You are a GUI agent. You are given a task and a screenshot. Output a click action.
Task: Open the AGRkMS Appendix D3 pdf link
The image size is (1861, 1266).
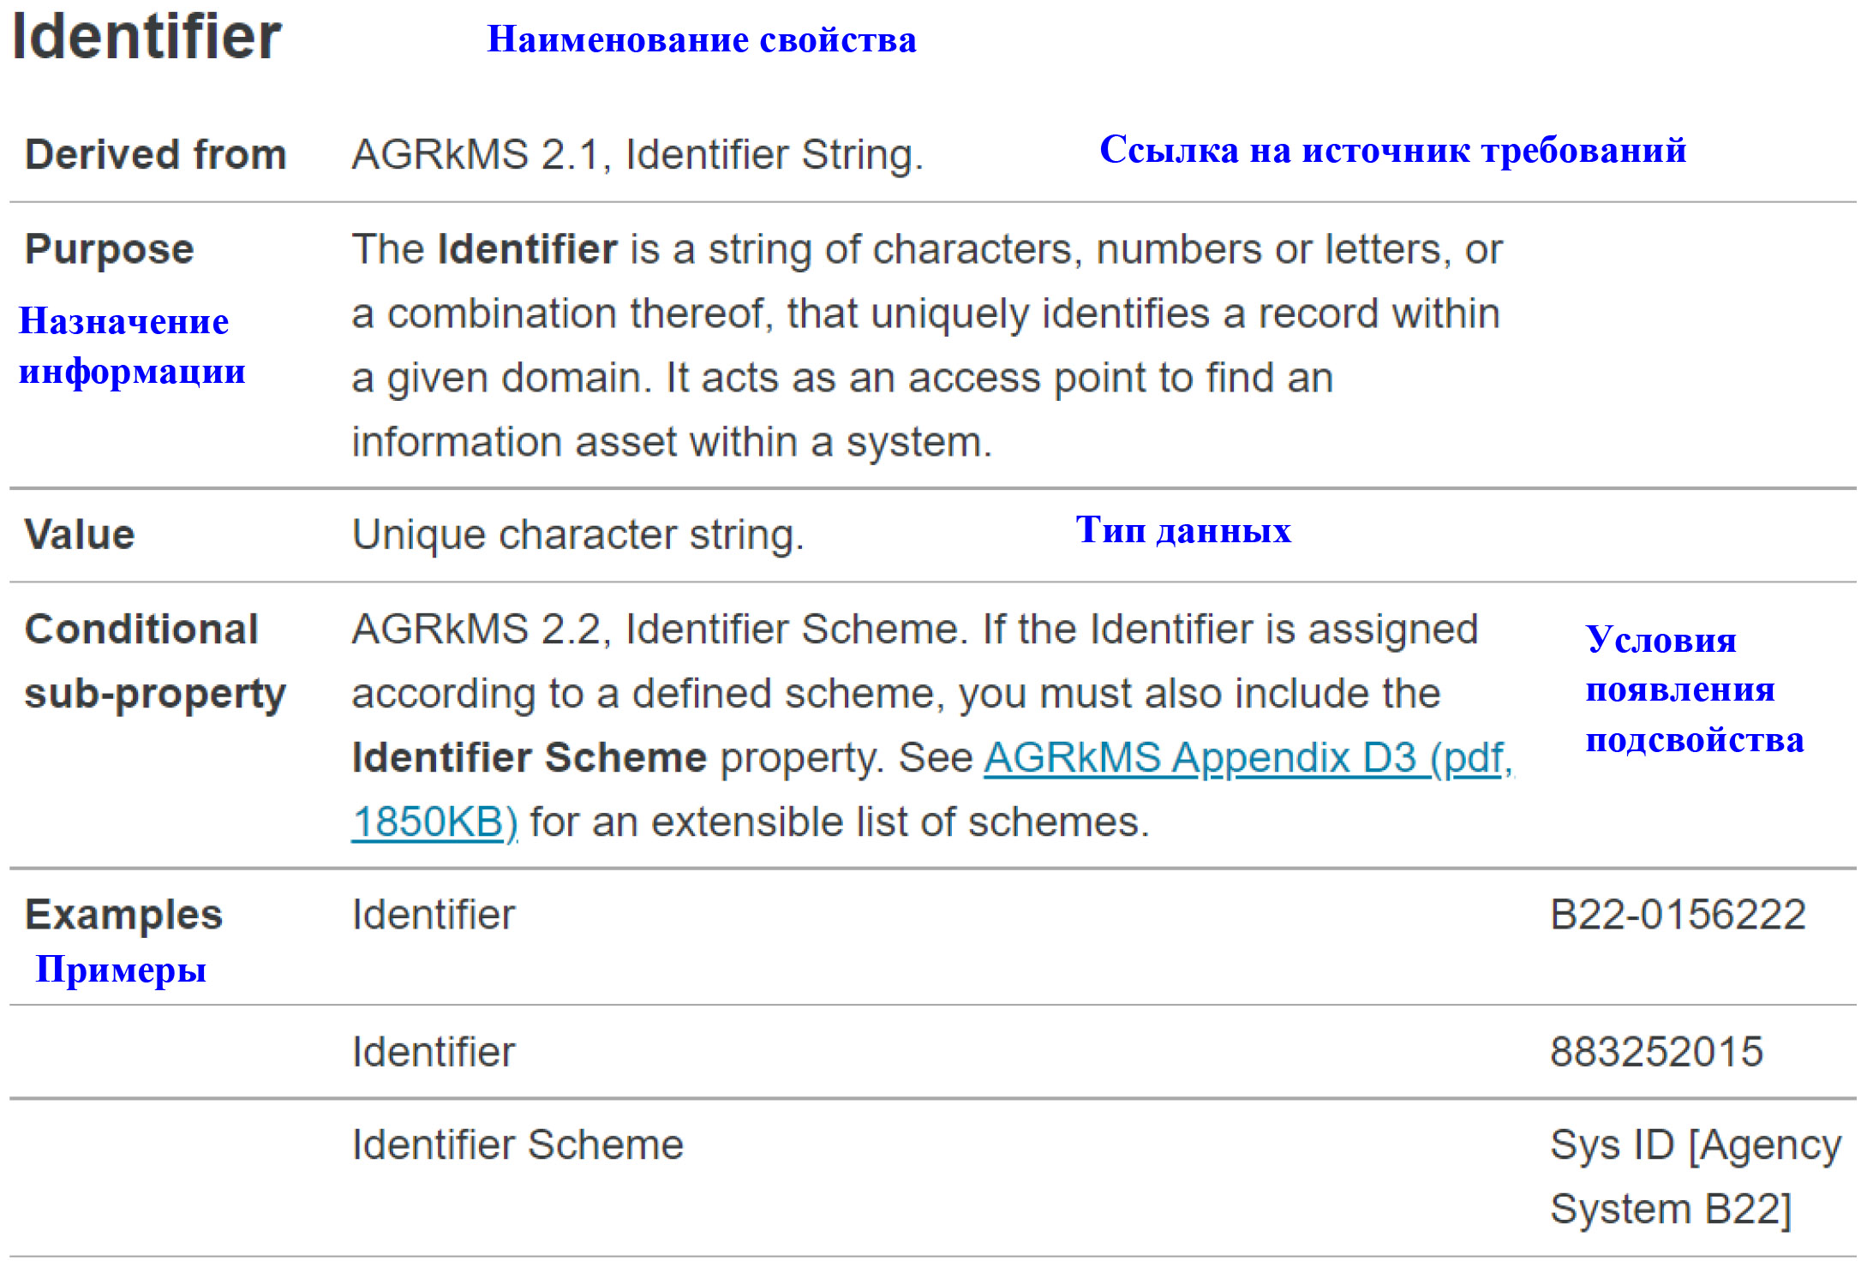[x=1248, y=759]
